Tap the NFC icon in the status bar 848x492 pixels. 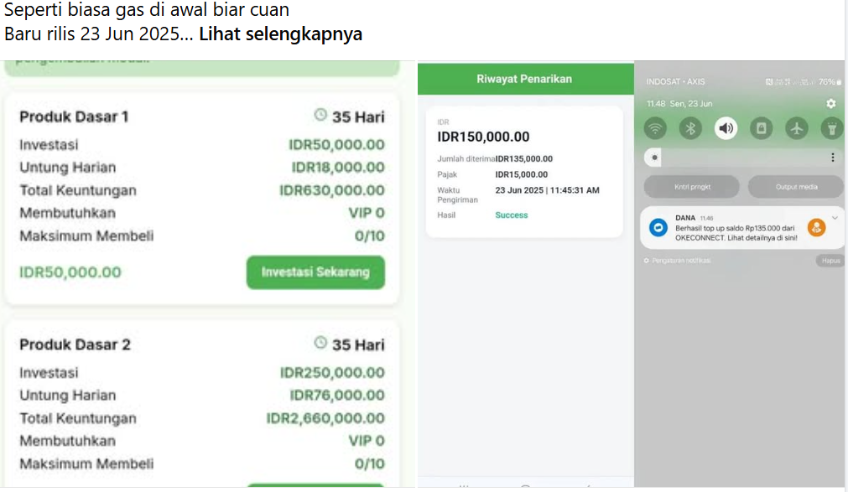tap(769, 82)
